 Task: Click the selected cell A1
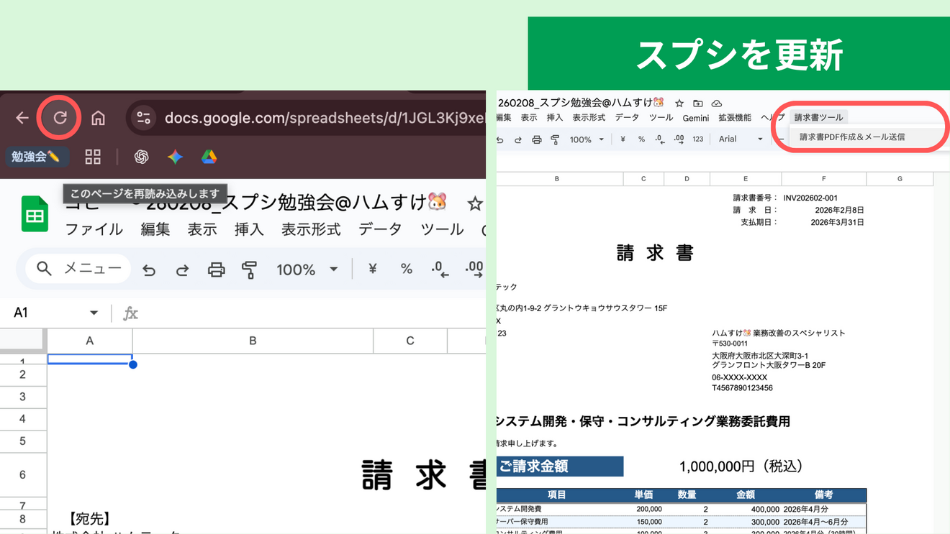pyautogui.click(x=90, y=359)
